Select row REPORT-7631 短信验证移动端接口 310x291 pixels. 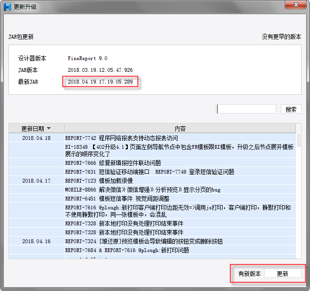[x=180, y=172]
